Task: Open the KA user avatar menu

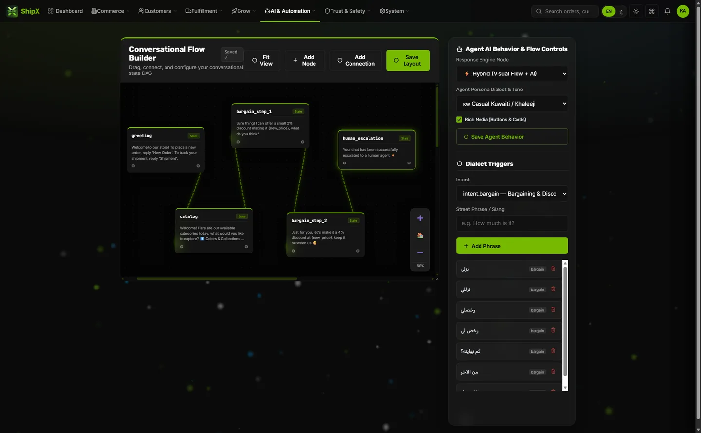Action: coord(683,11)
